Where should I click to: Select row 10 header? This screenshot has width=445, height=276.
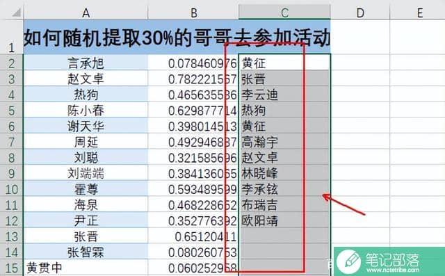coord(12,189)
